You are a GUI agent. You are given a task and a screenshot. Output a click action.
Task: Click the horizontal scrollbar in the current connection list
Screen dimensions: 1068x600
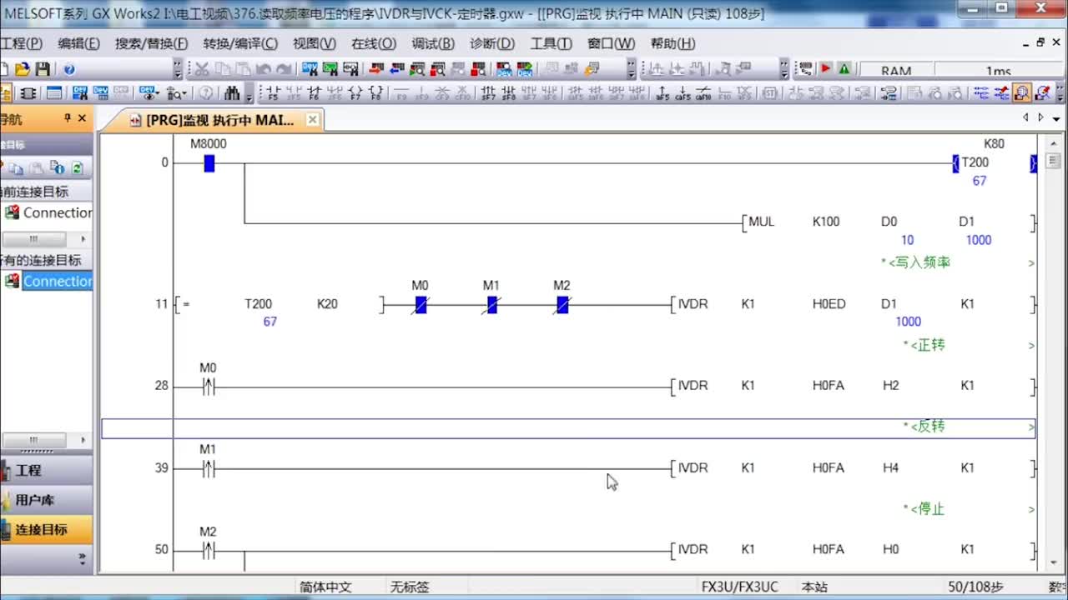[33, 239]
